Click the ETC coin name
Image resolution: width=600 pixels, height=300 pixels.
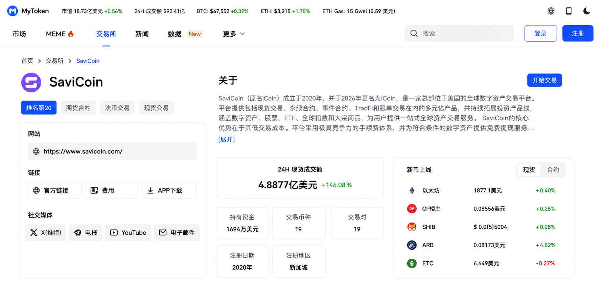click(x=428, y=263)
